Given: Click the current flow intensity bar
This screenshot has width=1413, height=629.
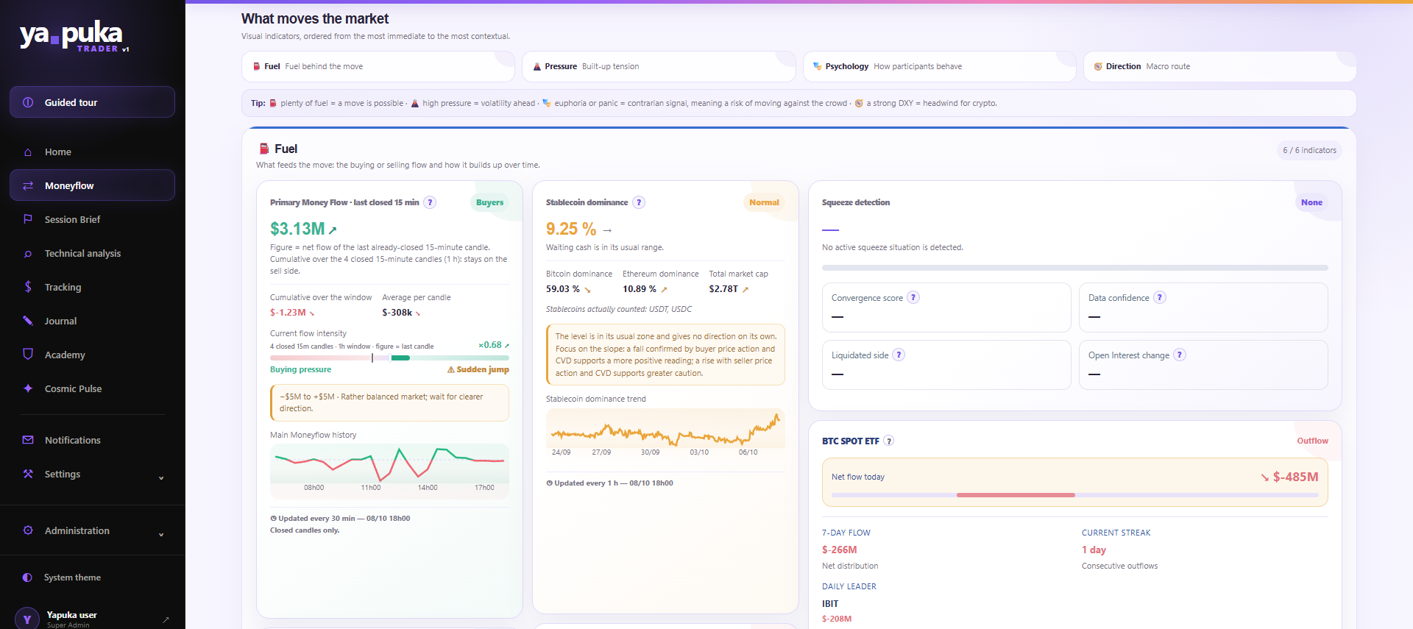Looking at the screenshot, I should 389,358.
